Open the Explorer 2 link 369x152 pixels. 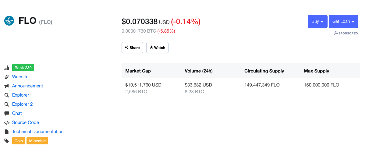22,104
